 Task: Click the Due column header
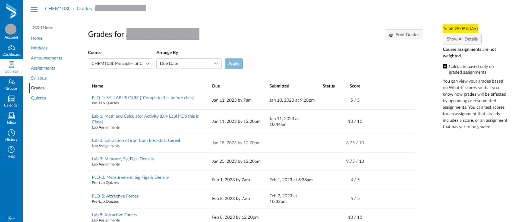[x=216, y=86]
